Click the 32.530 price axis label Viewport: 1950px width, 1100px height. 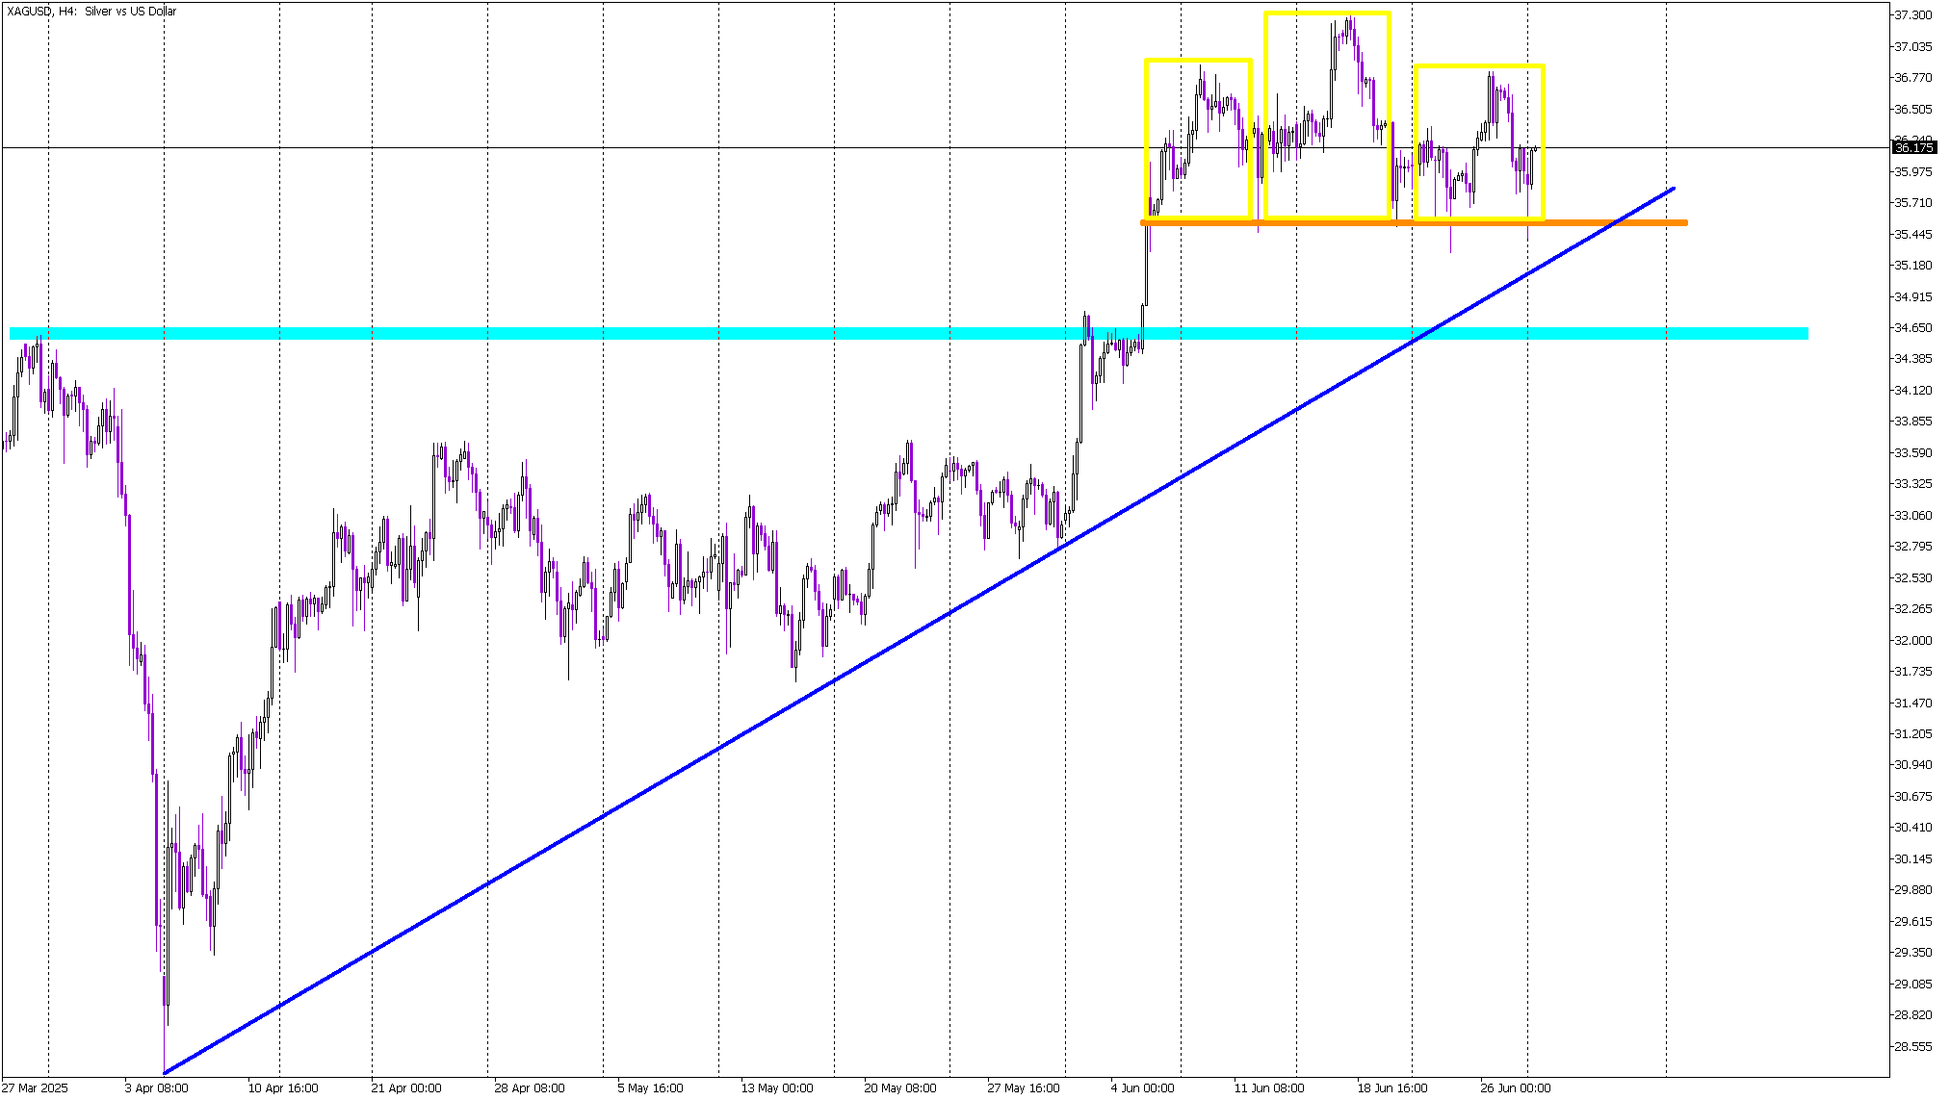pyautogui.click(x=1912, y=578)
